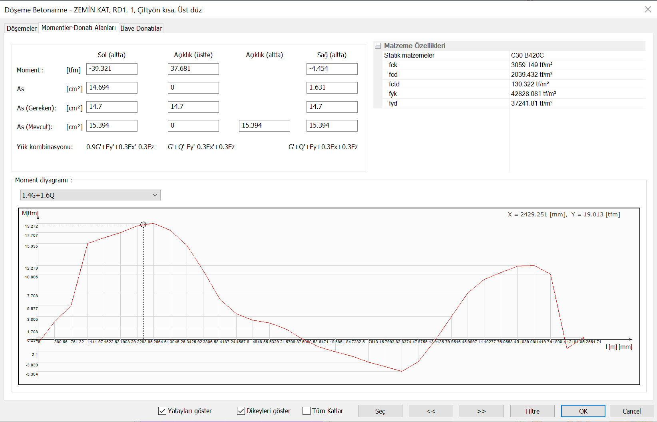Select the Momentler-Donatı Alanları tab
This screenshot has height=422, width=657.
pyautogui.click(x=78, y=28)
